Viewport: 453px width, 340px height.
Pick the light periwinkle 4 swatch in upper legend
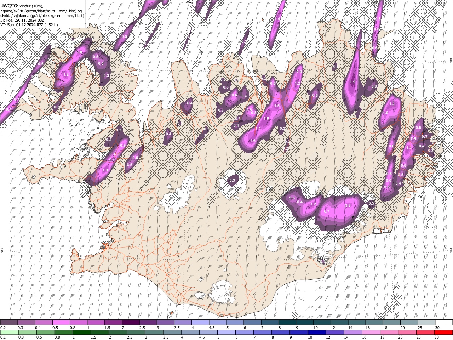point(200,322)
